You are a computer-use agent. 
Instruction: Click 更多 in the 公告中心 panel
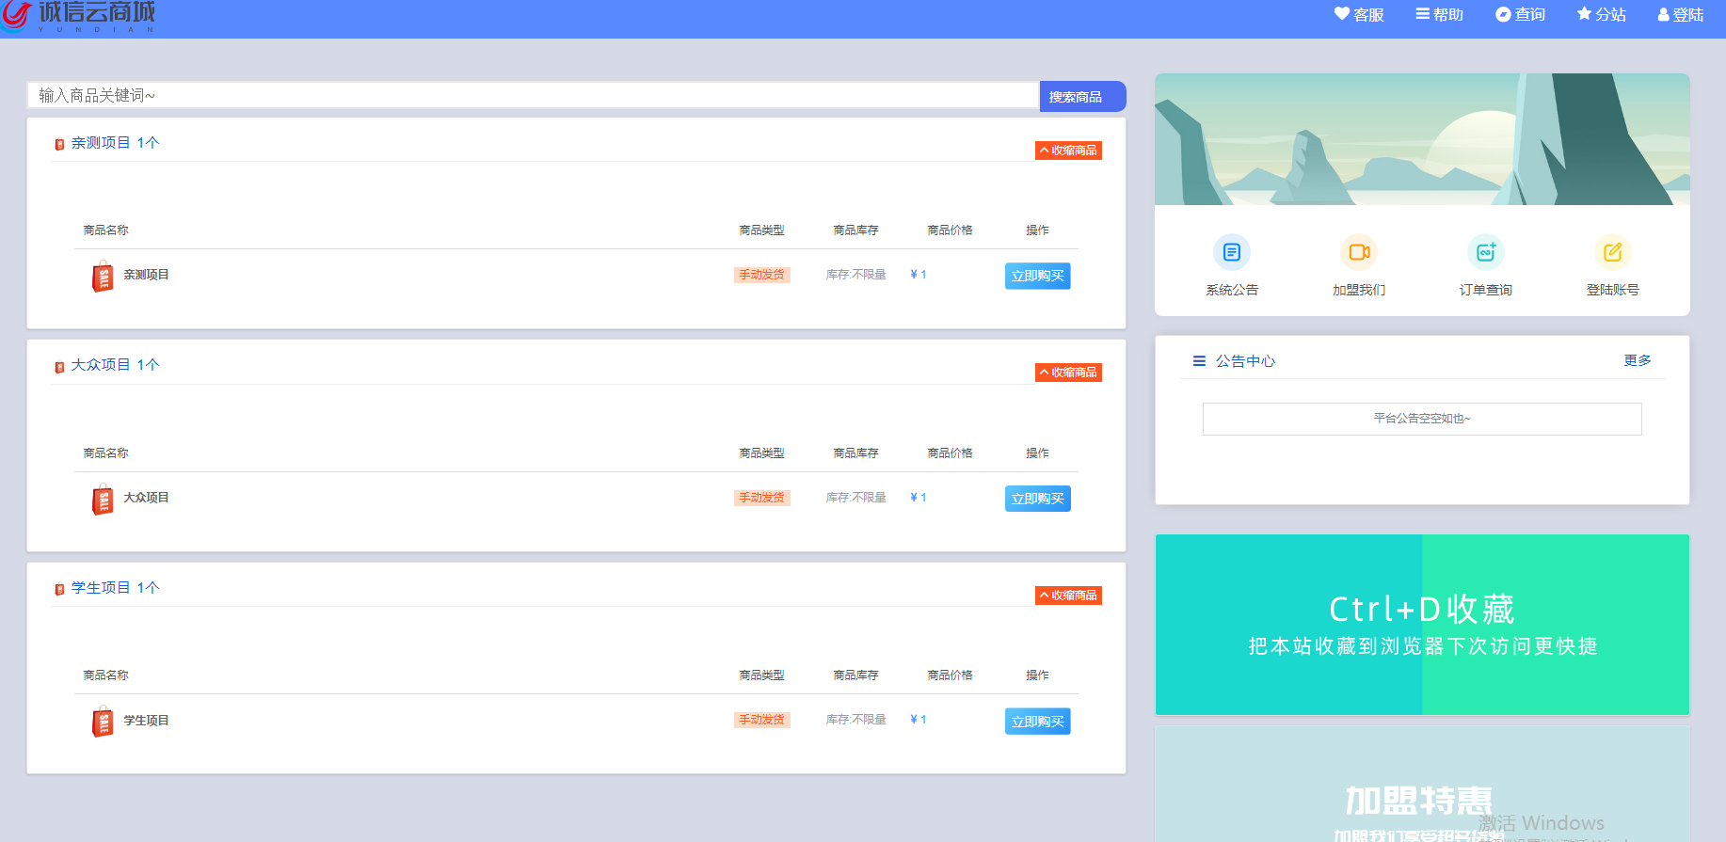point(1637,360)
